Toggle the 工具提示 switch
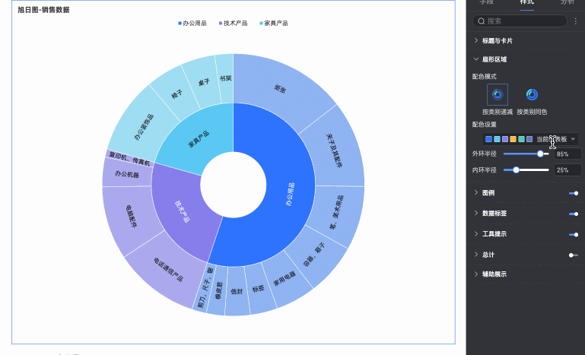This screenshot has width=585, height=355. coord(574,235)
